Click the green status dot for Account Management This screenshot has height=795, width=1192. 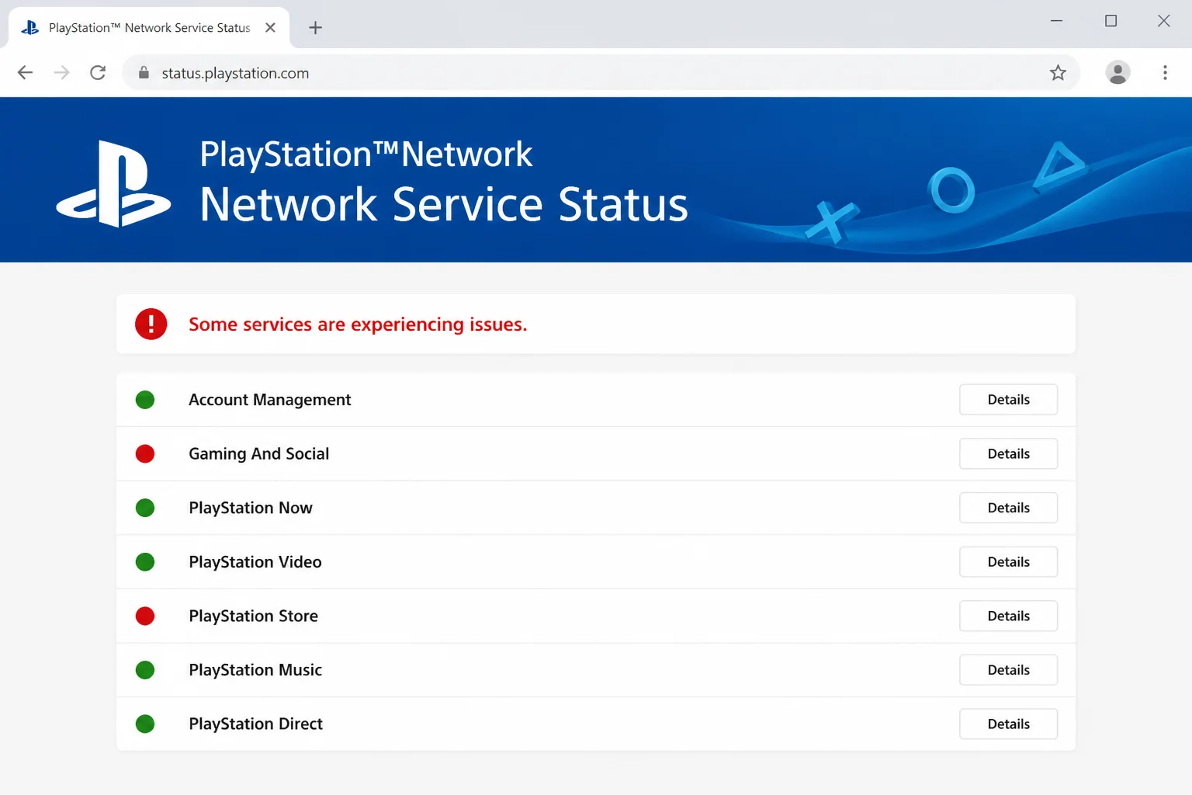point(145,400)
